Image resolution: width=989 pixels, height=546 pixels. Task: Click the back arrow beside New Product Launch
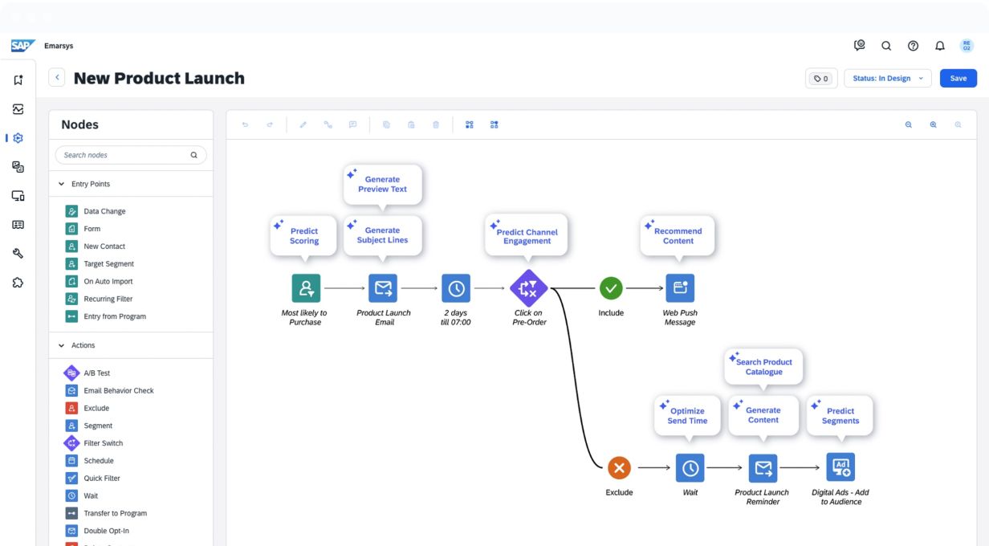[57, 78]
